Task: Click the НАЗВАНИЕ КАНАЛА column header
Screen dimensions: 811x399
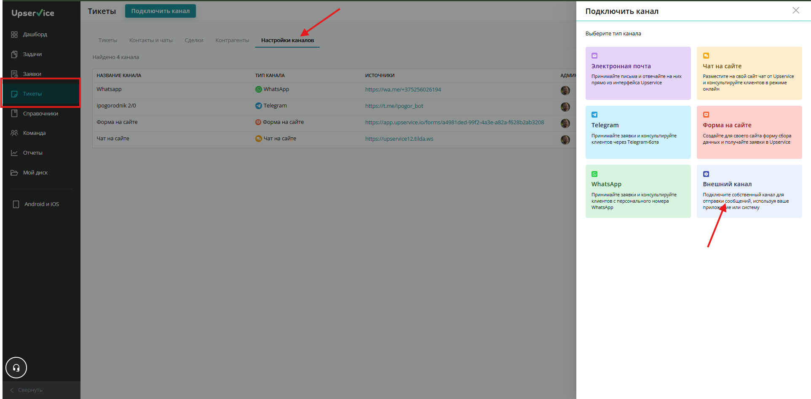Action: click(x=119, y=75)
